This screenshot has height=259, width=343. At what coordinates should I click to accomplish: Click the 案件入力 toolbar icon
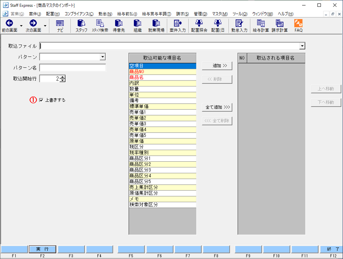[178, 24]
